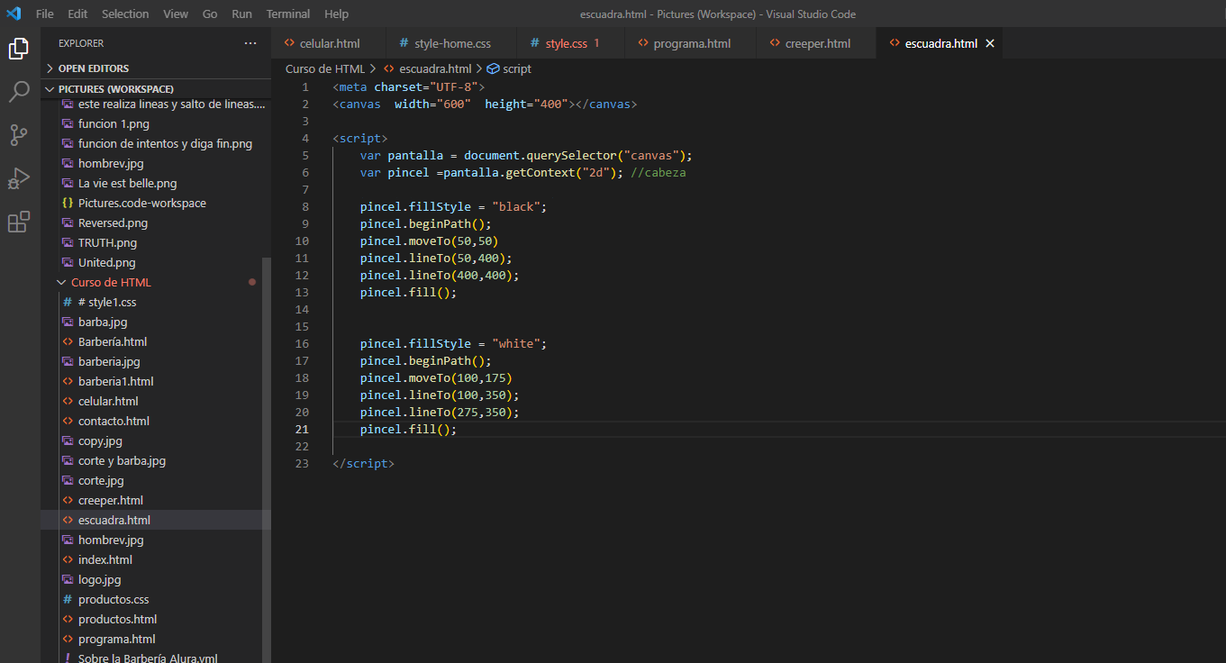Open the Extensions view
Screen dimensions: 1226x663
(x=19, y=222)
